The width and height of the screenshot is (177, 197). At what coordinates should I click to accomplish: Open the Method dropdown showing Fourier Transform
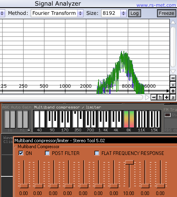57,13
